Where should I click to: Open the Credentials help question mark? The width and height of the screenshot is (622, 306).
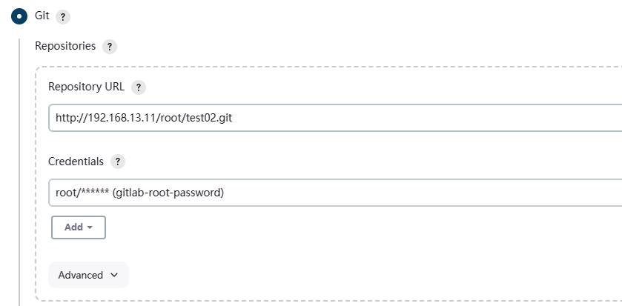click(117, 162)
